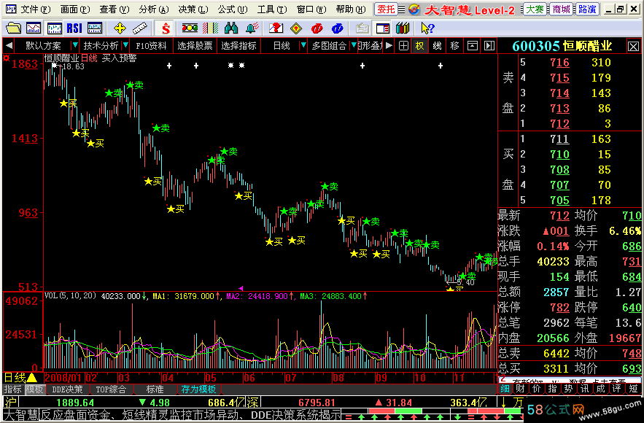Image resolution: width=644 pixels, height=423 pixels.
Task: Click the RSI indicator toolbar icon
Action: [x=74, y=28]
